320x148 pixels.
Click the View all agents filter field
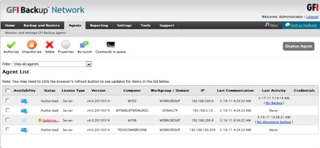click(52, 64)
